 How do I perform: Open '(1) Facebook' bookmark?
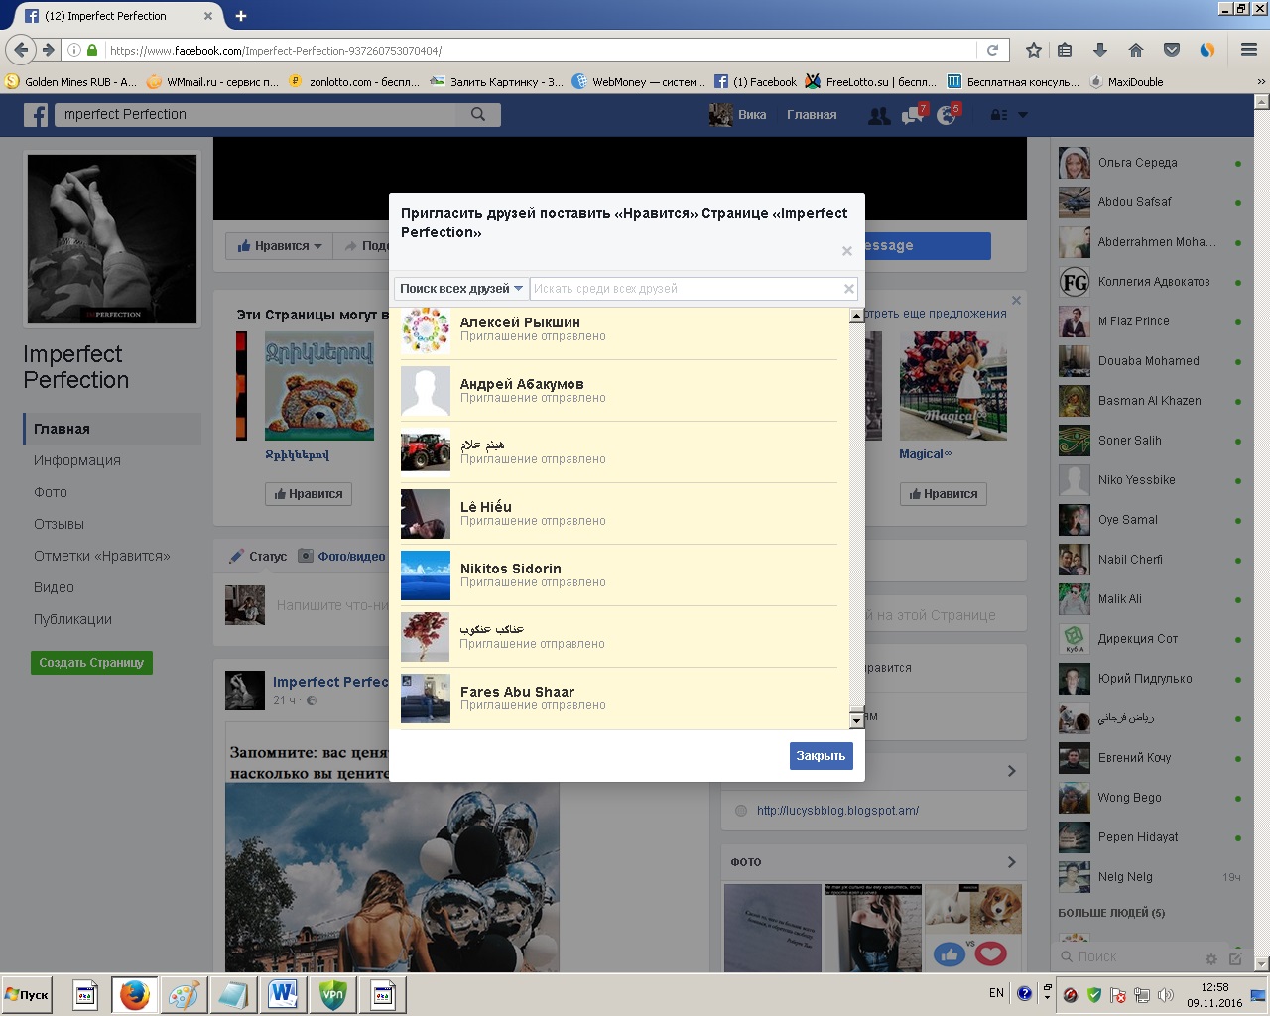(x=755, y=82)
